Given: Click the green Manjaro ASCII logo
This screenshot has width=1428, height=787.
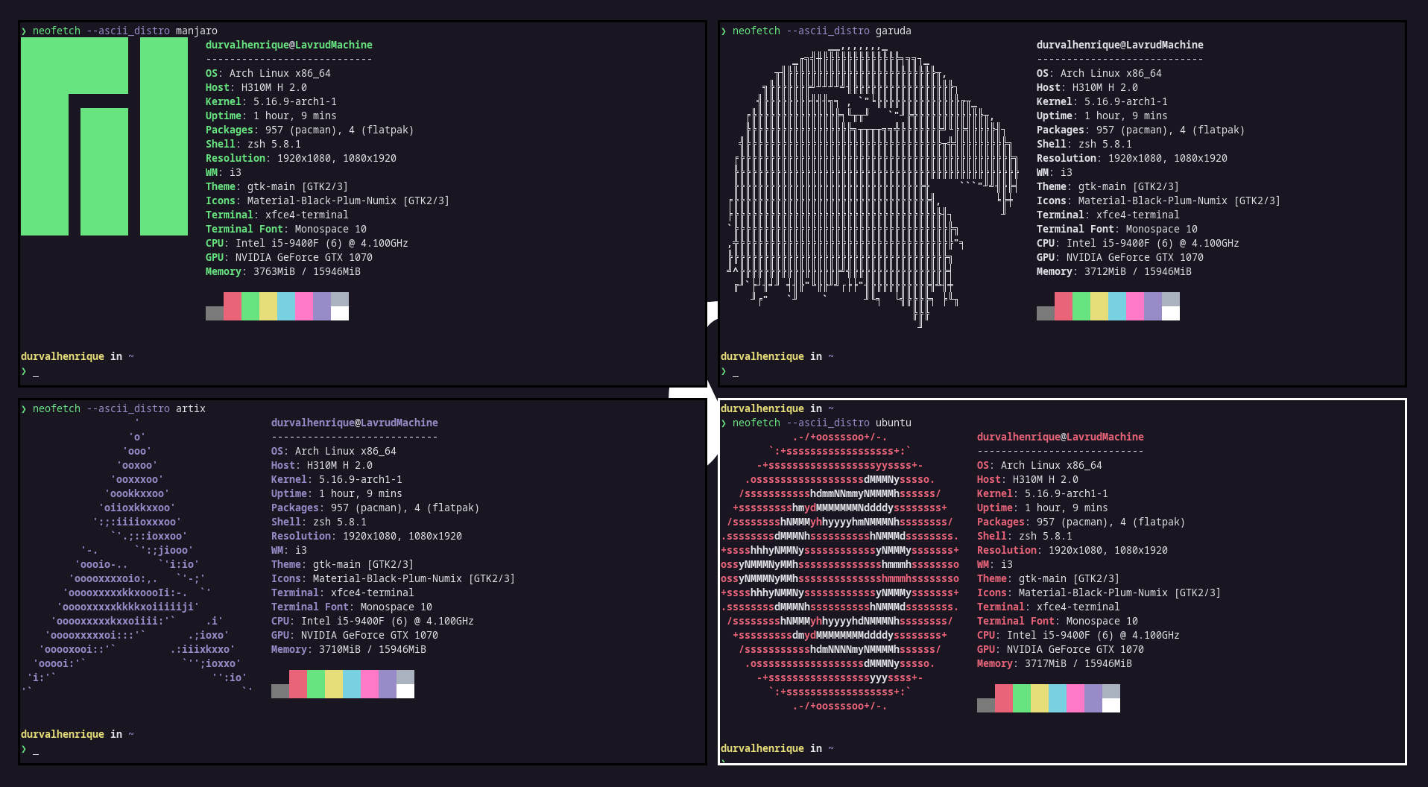Looking at the screenshot, I should [x=104, y=136].
